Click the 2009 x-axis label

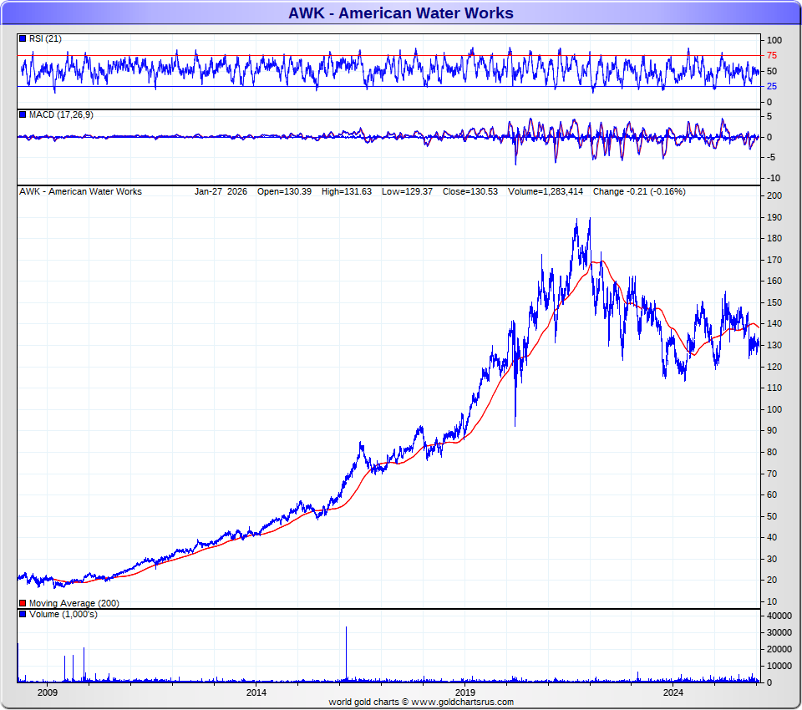click(x=48, y=692)
